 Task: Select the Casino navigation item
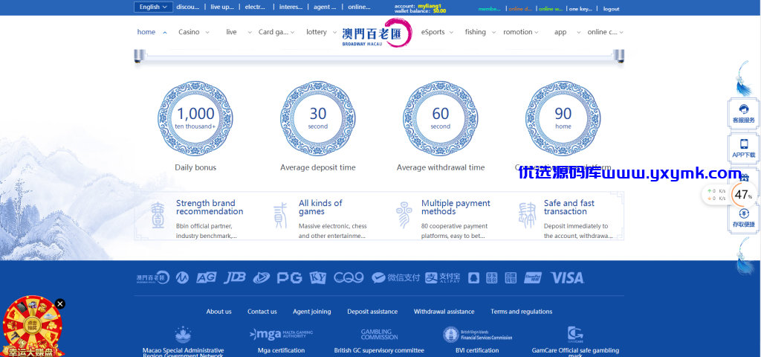(x=189, y=32)
